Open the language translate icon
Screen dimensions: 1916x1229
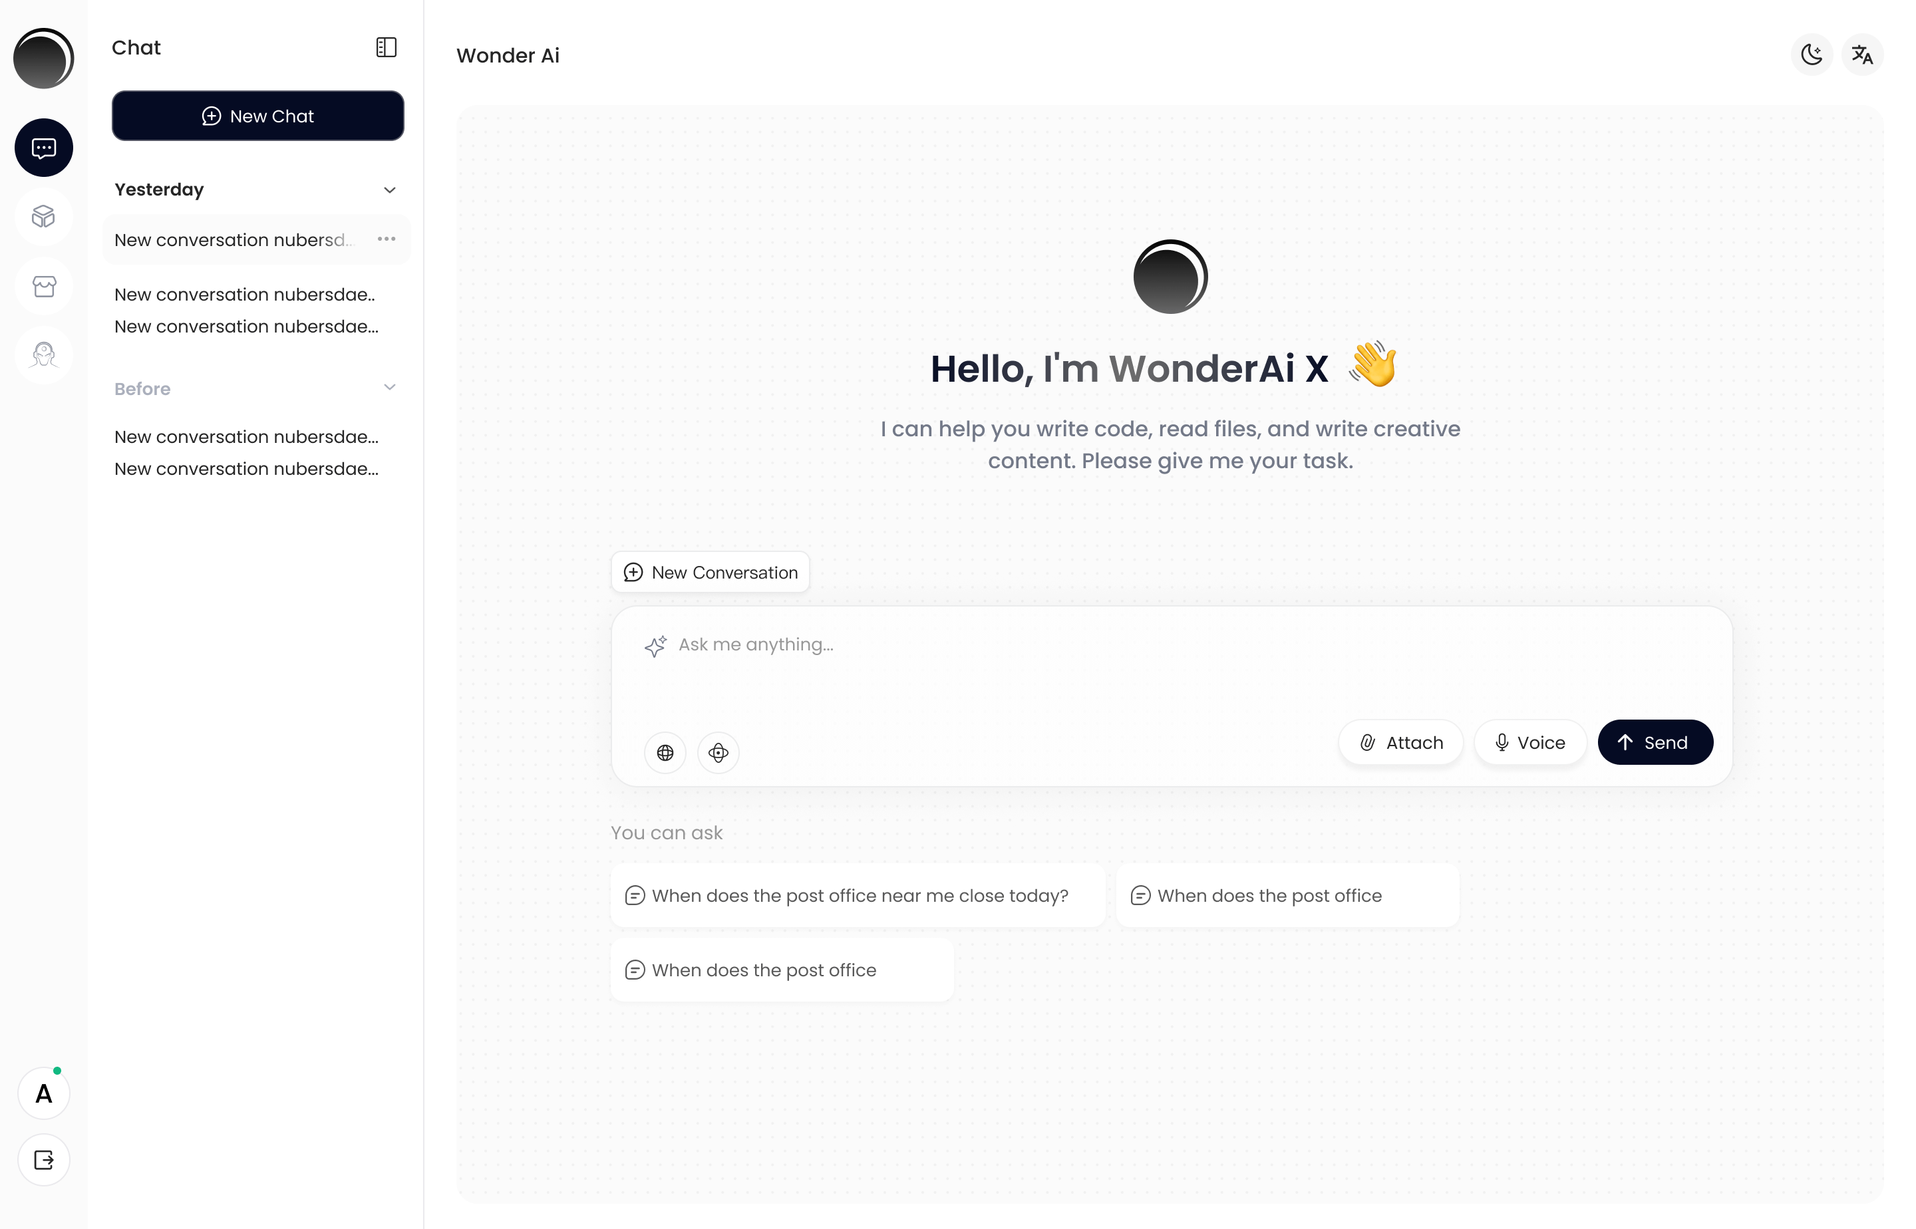click(1861, 55)
